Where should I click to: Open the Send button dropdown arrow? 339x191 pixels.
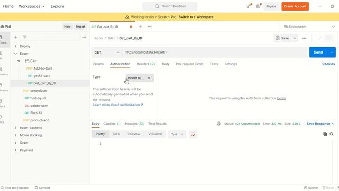[332, 53]
